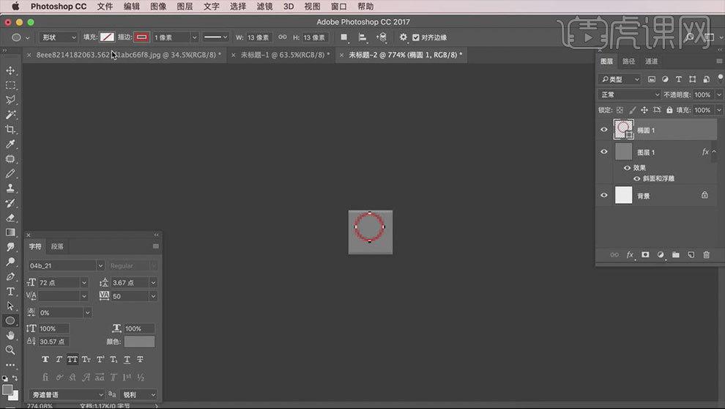The image size is (725, 409).
Task: Select the Dodge tool
Action: (10, 262)
